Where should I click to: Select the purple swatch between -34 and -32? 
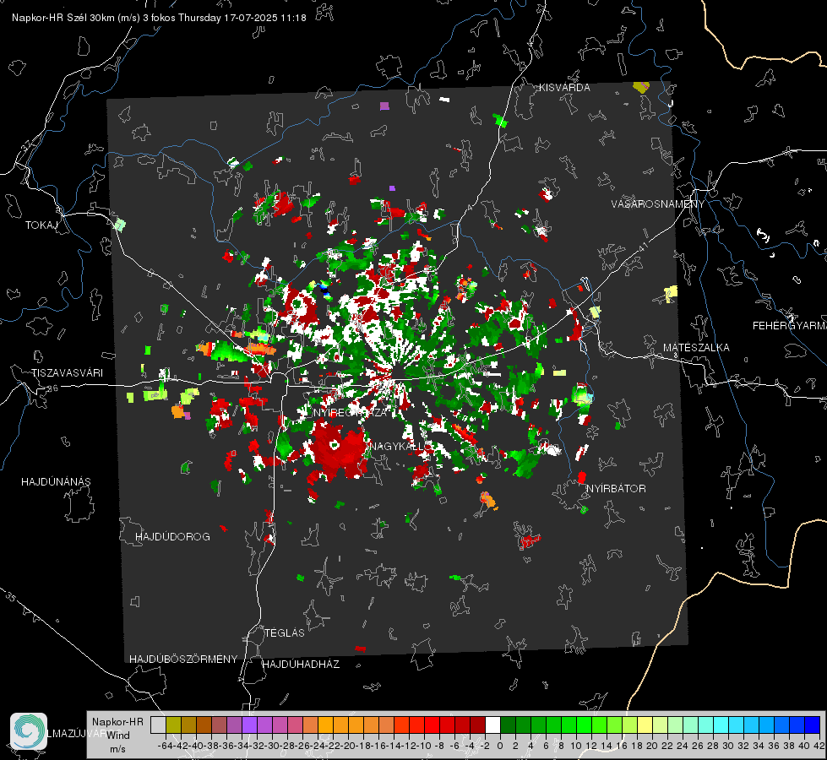249,725
